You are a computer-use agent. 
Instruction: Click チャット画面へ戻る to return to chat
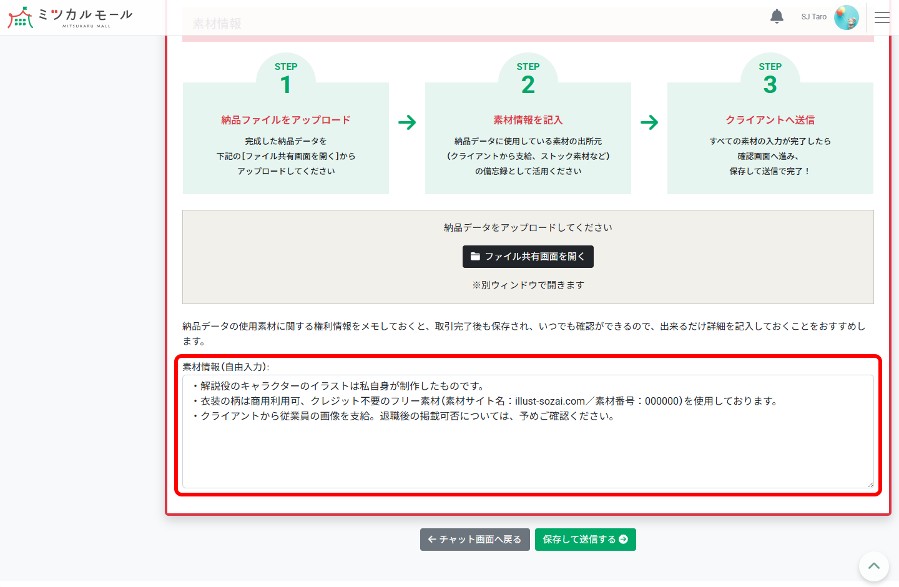point(475,539)
